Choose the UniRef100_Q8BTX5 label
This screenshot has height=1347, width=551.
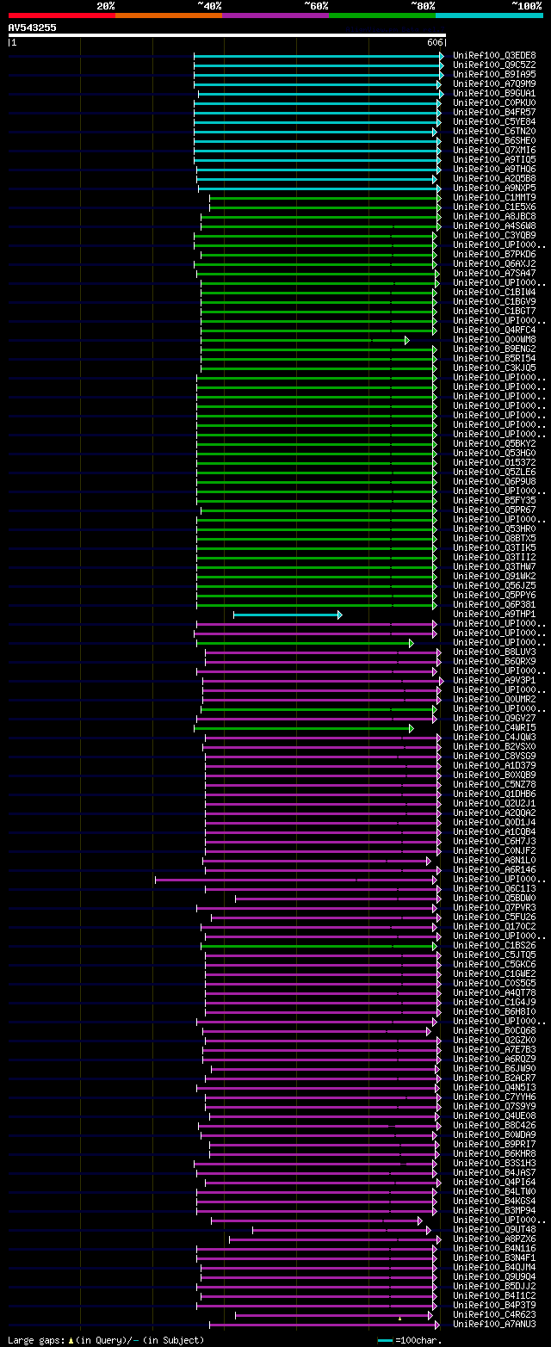[494, 538]
